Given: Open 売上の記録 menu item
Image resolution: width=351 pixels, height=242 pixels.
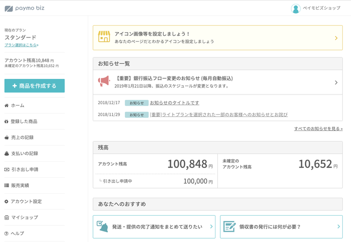Looking at the screenshot, I should [x=22, y=138].
